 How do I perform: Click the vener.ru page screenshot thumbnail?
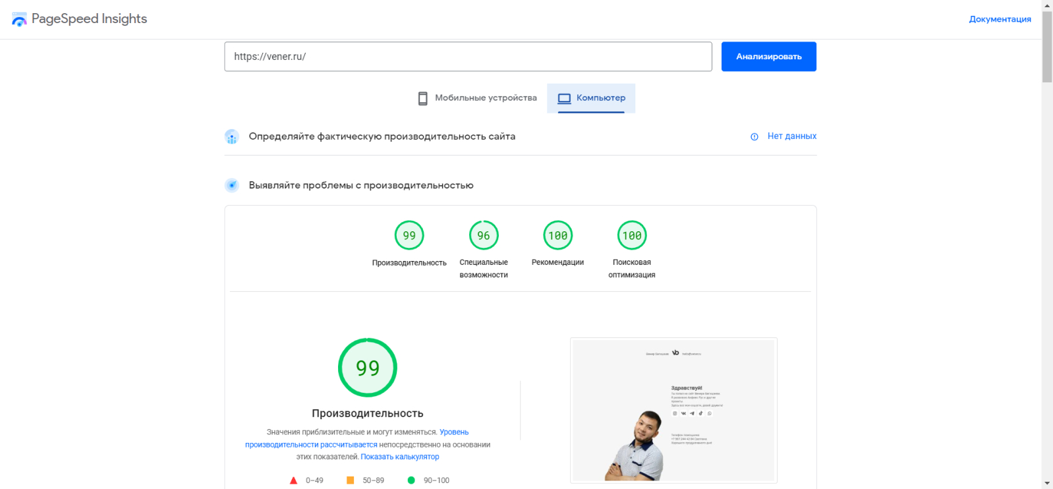pyautogui.click(x=673, y=411)
